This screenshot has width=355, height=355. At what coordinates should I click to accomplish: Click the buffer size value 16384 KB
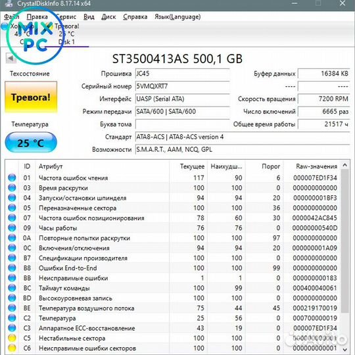click(323, 74)
